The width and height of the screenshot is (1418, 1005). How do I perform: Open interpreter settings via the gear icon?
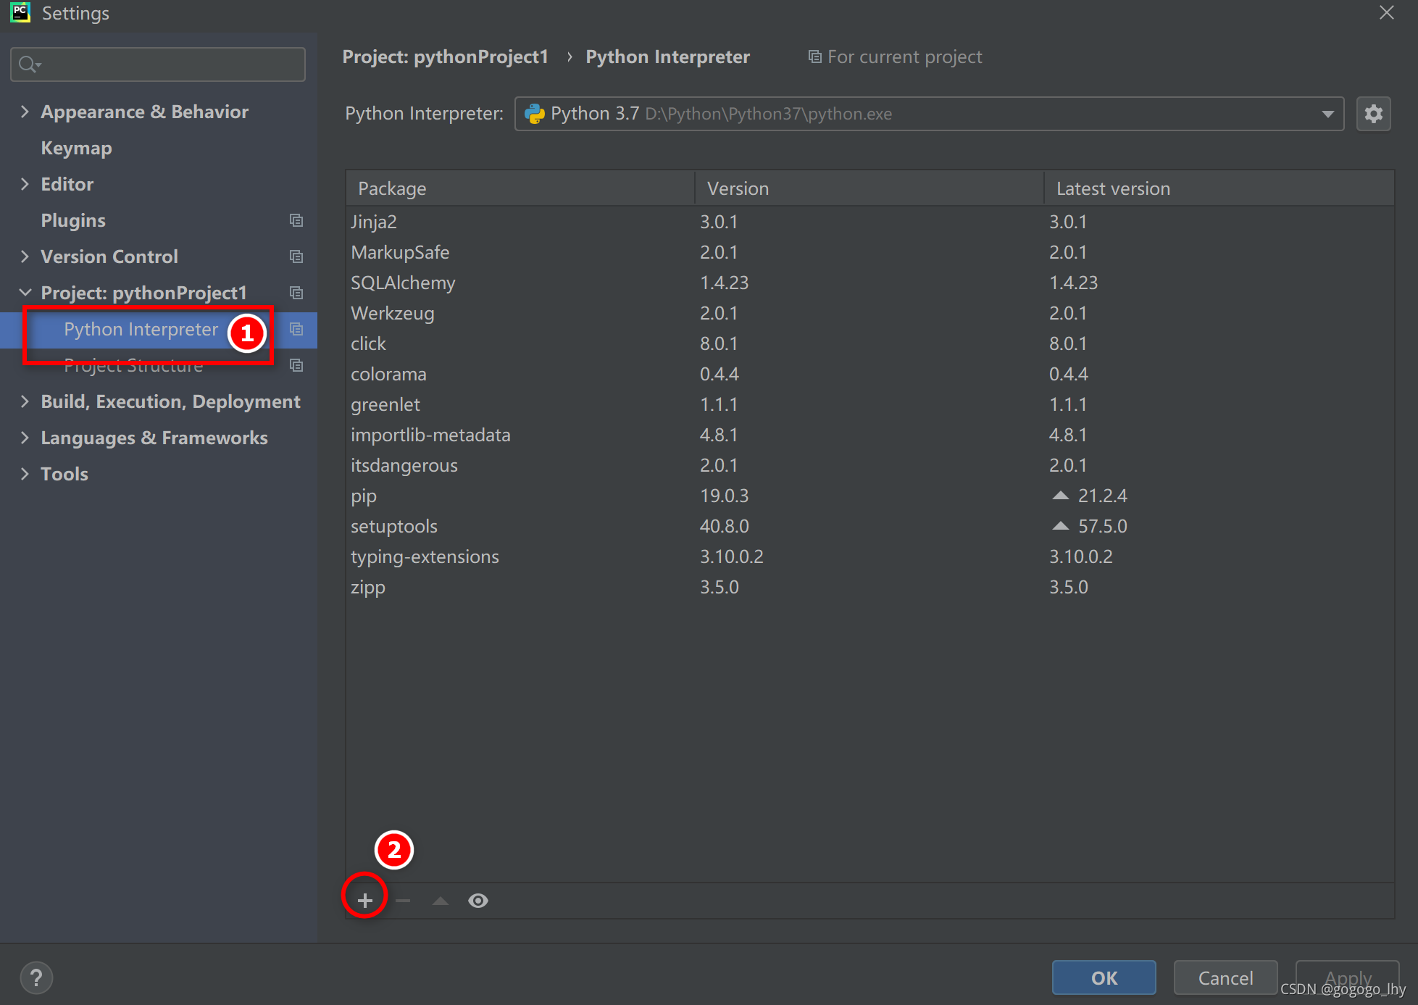1373,113
